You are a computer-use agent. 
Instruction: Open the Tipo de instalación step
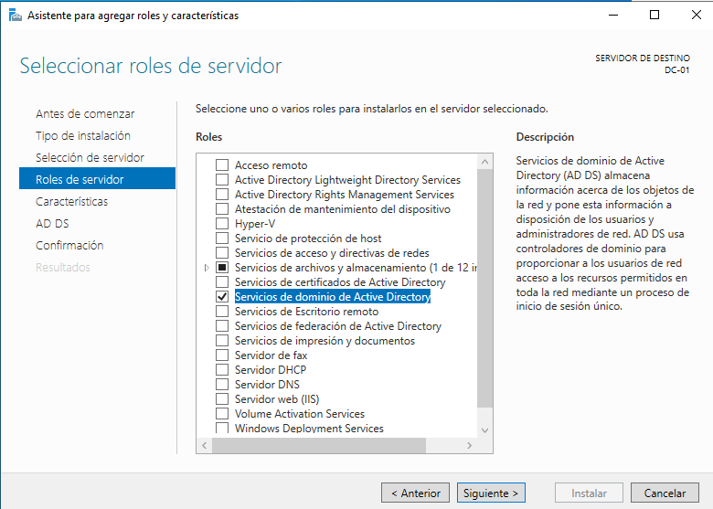click(x=83, y=135)
